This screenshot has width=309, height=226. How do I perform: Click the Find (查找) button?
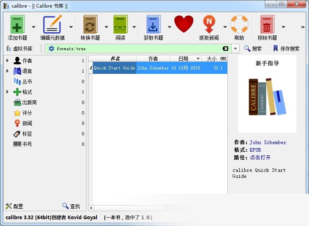71,206
